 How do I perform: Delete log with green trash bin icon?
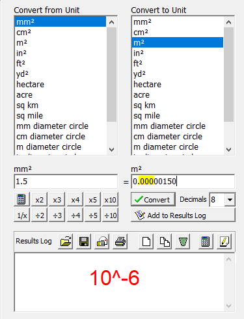coord(183,242)
